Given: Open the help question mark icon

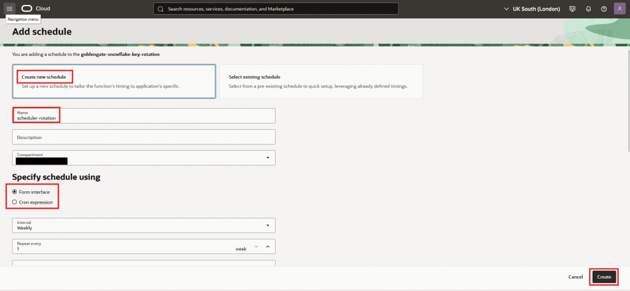Looking at the screenshot, I should [x=604, y=9].
